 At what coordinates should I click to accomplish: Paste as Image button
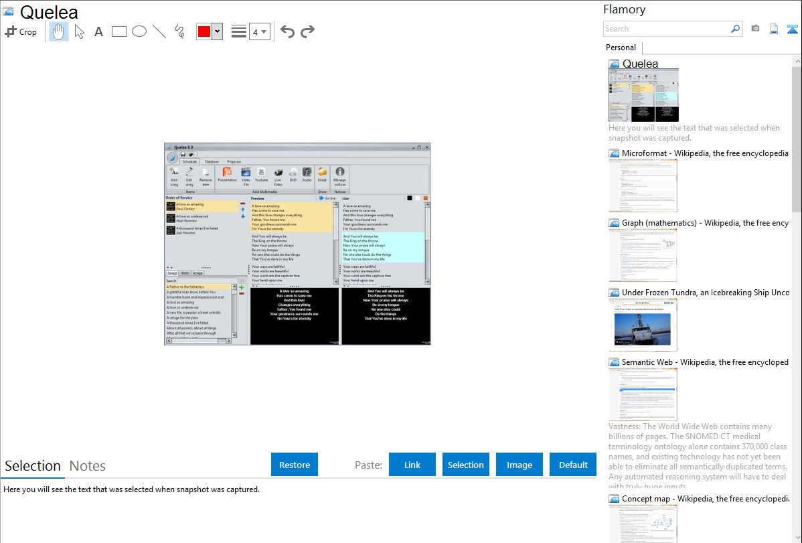[x=519, y=465]
